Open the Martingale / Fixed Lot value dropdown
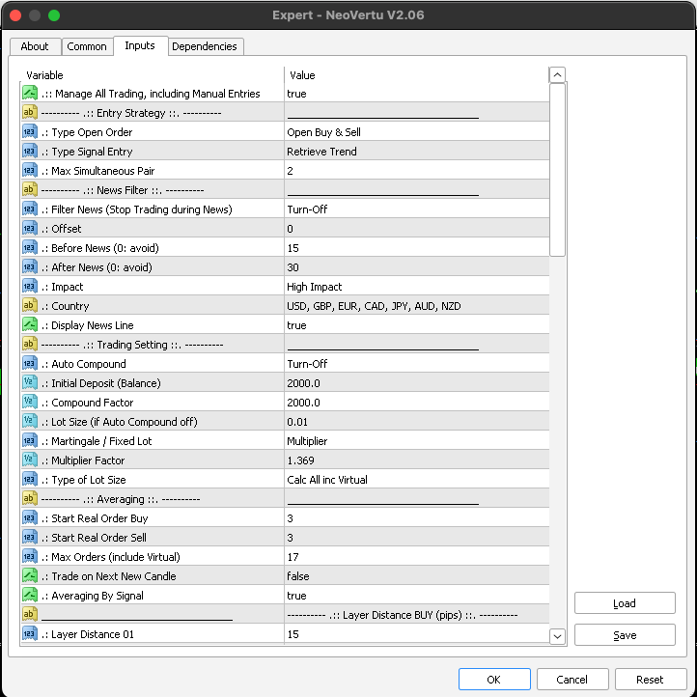This screenshot has width=697, height=697. pyautogui.click(x=415, y=441)
